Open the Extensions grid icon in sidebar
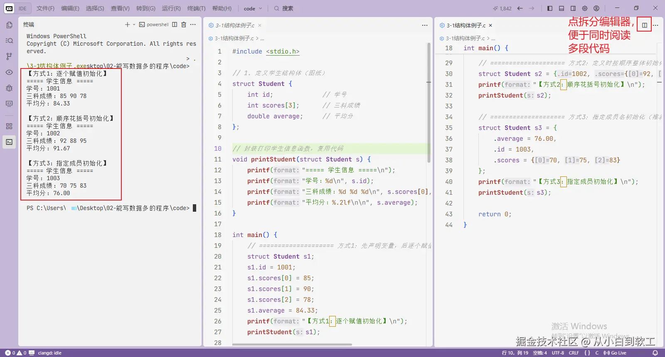 pyautogui.click(x=9, y=126)
